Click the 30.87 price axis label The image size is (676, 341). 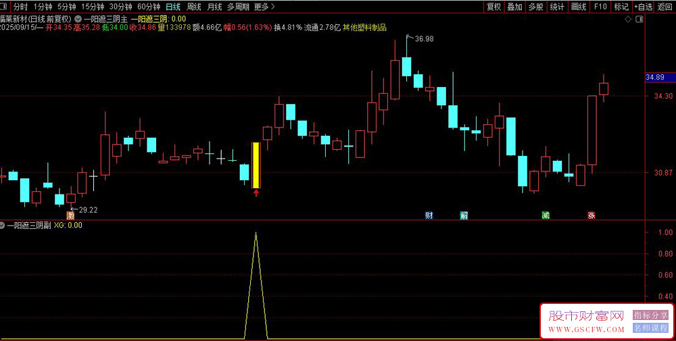pos(663,172)
